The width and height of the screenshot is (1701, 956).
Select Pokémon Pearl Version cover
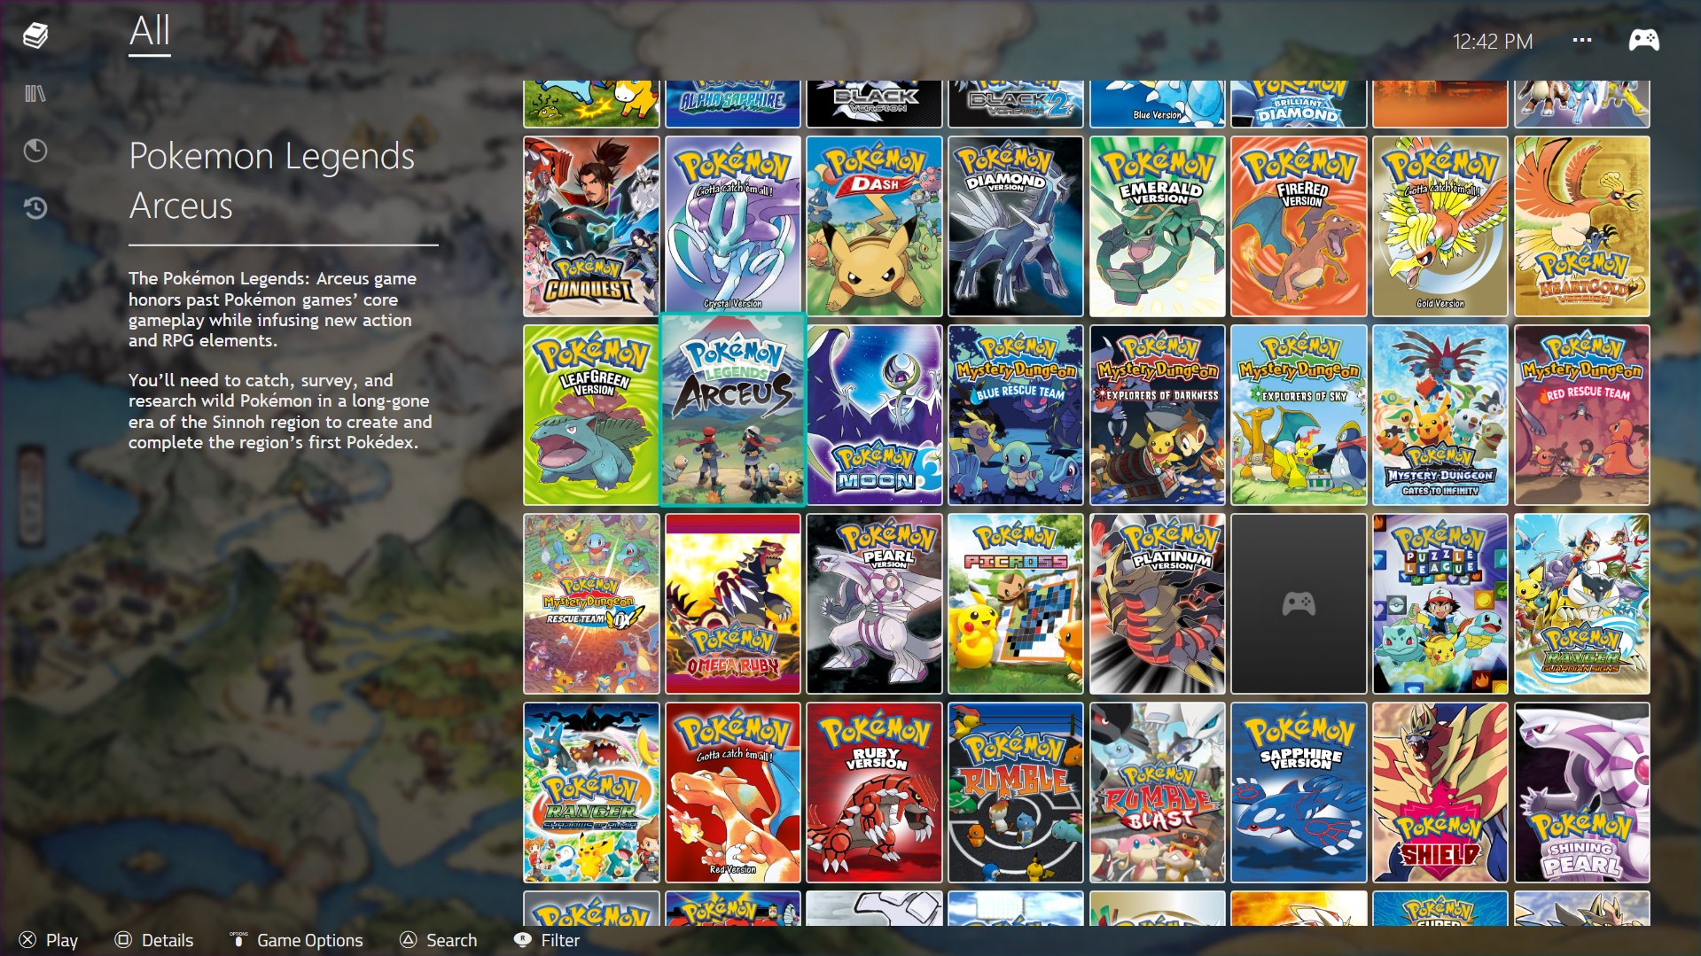coord(874,603)
